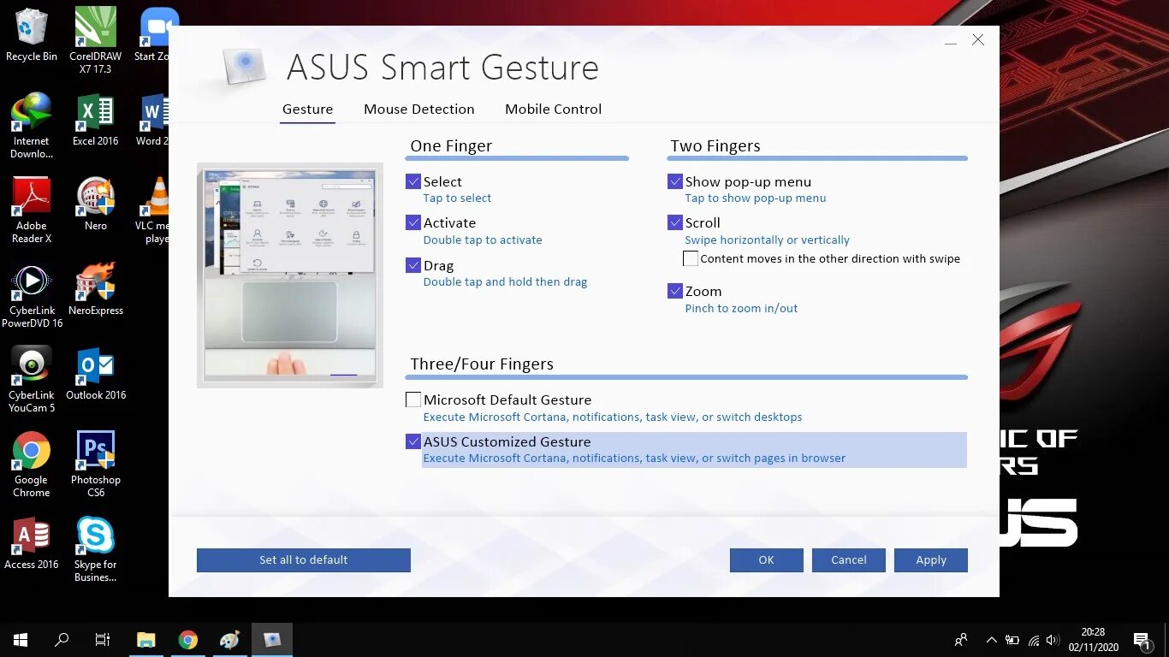This screenshot has width=1169, height=657.
Task: Switch to the Mobile Control tab
Action: coord(553,109)
